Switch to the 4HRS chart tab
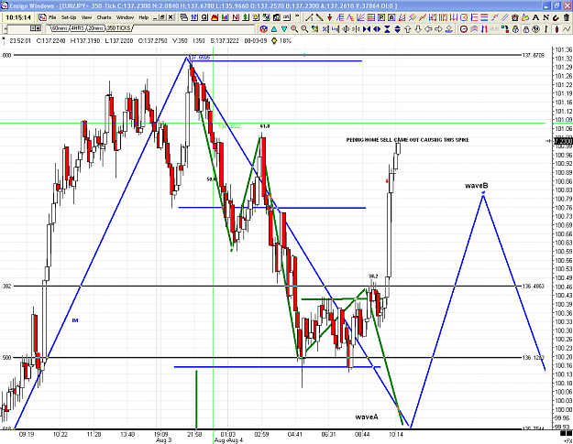 (x=77, y=28)
